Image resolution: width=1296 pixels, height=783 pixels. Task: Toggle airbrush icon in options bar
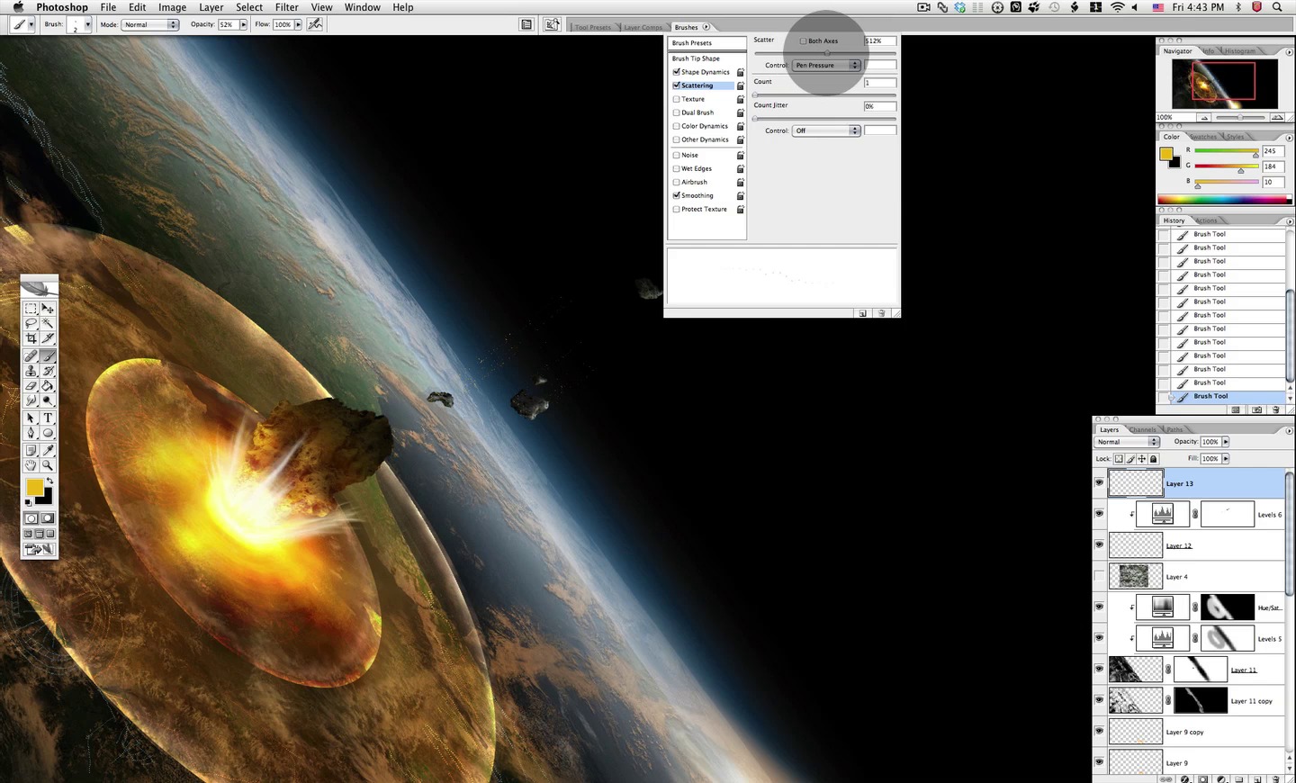tap(315, 24)
